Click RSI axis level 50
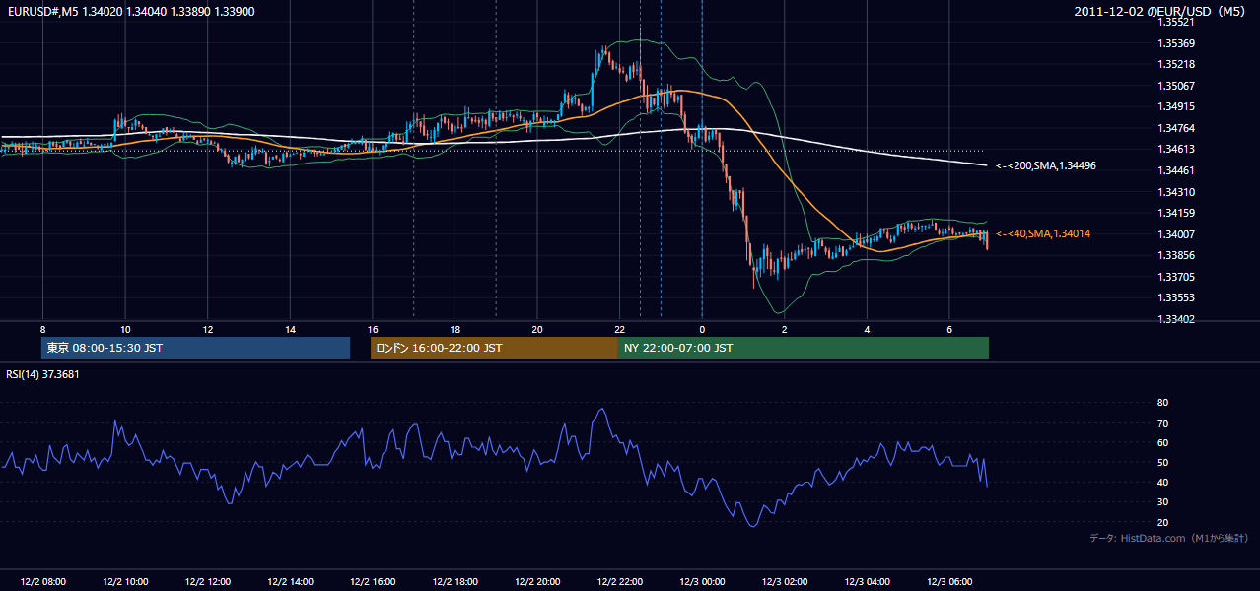This screenshot has height=591, width=1260. pyautogui.click(x=1162, y=462)
